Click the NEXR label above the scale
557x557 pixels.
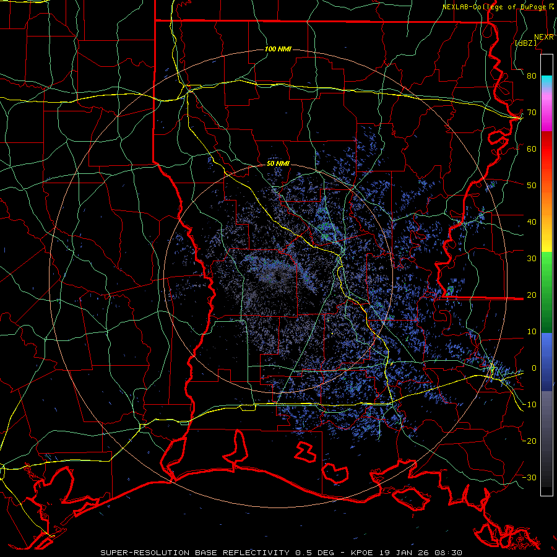tap(544, 37)
